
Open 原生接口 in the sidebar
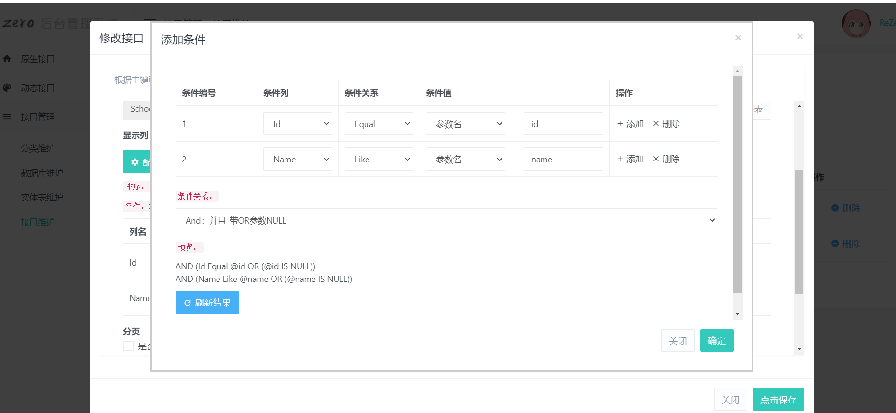(x=38, y=59)
